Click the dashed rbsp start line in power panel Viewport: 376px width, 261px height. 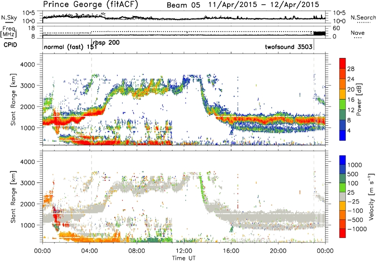(91, 99)
